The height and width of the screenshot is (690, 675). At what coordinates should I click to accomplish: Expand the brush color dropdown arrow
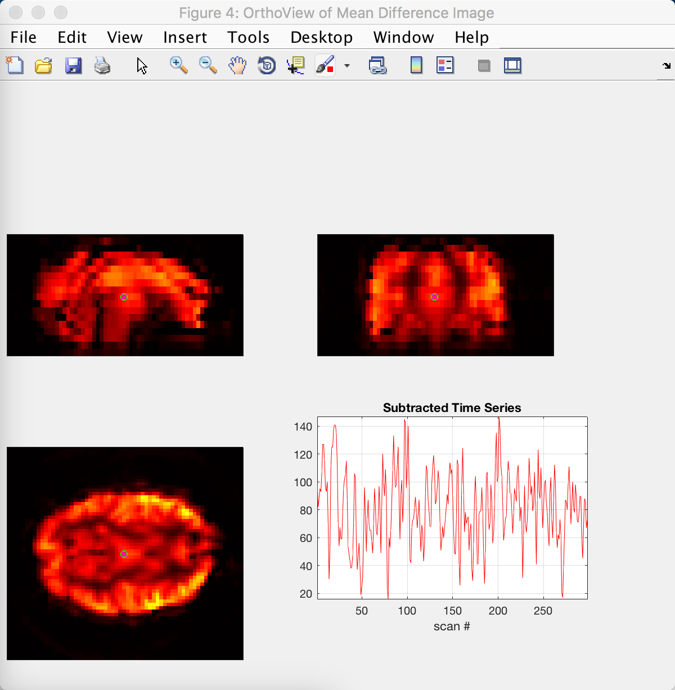tap(347, 66)
